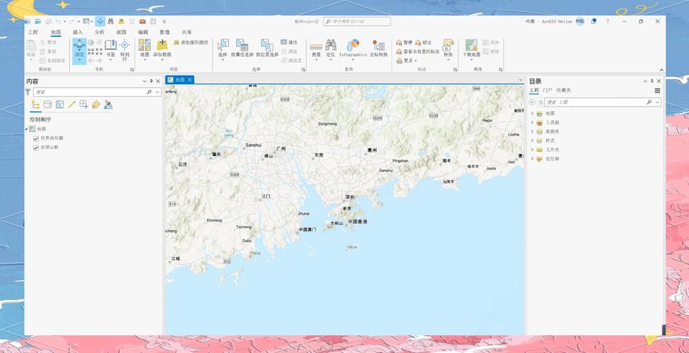This screenshot has width=689, height=353.
Task: Switch to the 影像 Imagery ribbon tab
Action: [165, 32]
